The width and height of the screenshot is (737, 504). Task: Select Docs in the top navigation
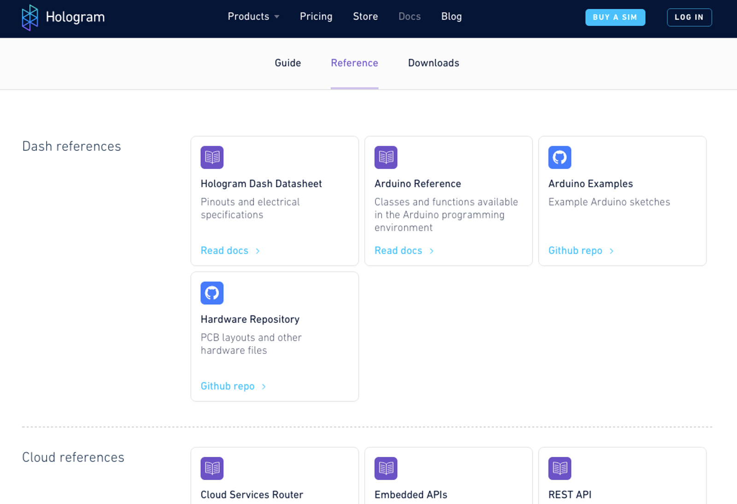[409, 17]
